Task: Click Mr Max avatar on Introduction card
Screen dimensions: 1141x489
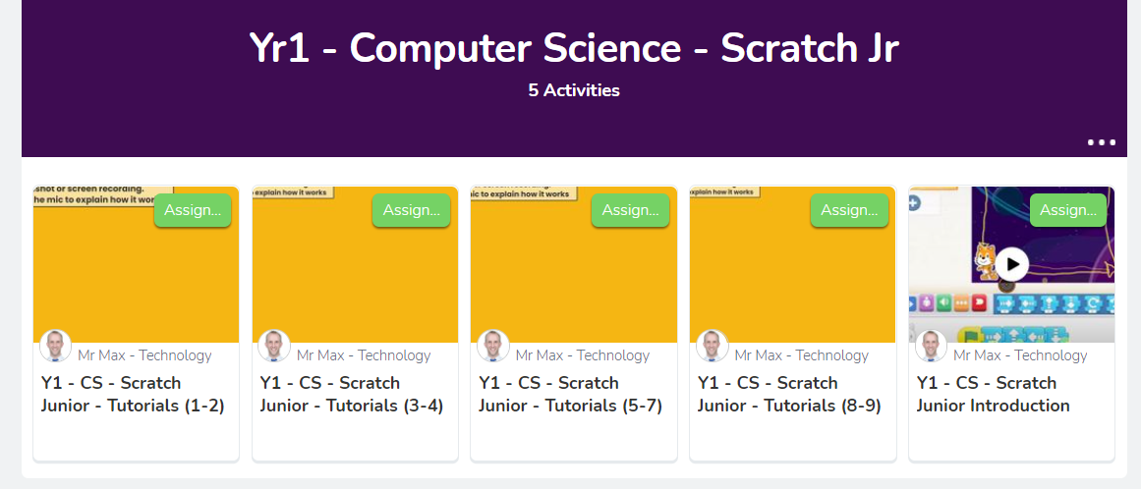Action: pos(932,346)
